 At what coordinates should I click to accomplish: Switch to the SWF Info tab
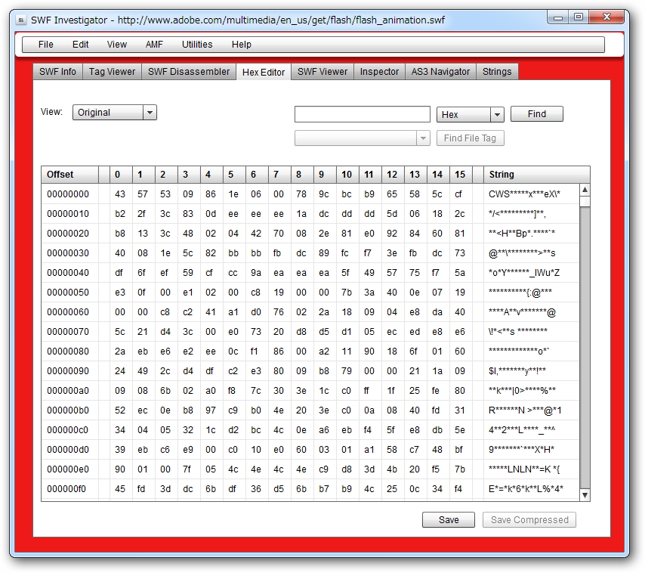pos(57,72)
